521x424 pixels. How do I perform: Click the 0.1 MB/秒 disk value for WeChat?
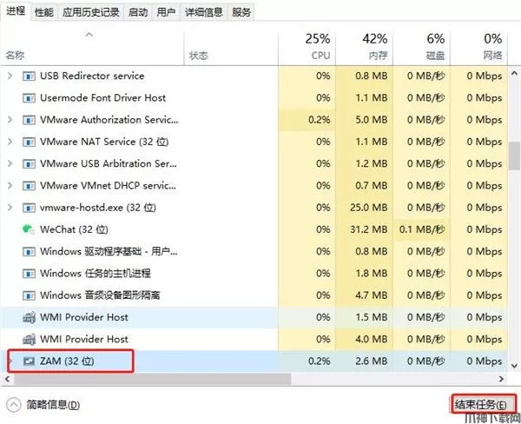click(422, 229)
